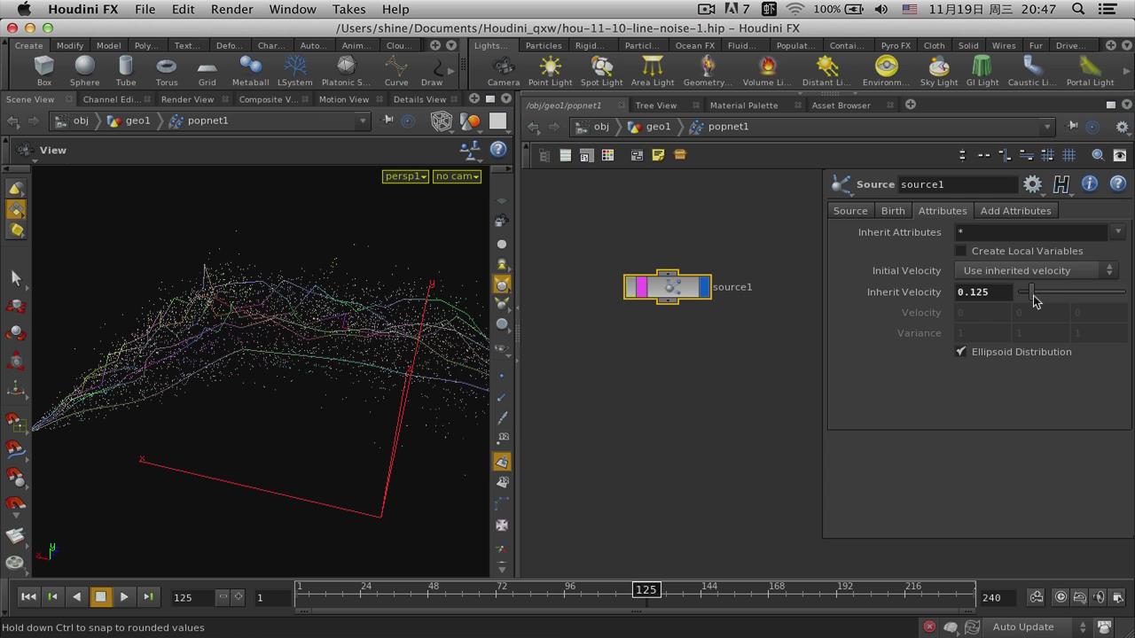Play the animation in reverse

[76, 597]
